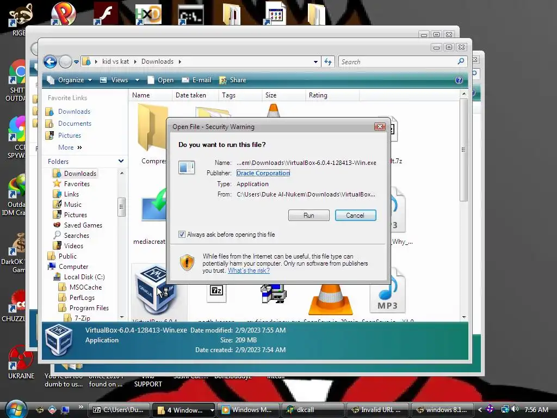This screenshot has width=557, height=418.
Task: Select the MP3 file icon in bottom row
Action: tap(387, 292)
